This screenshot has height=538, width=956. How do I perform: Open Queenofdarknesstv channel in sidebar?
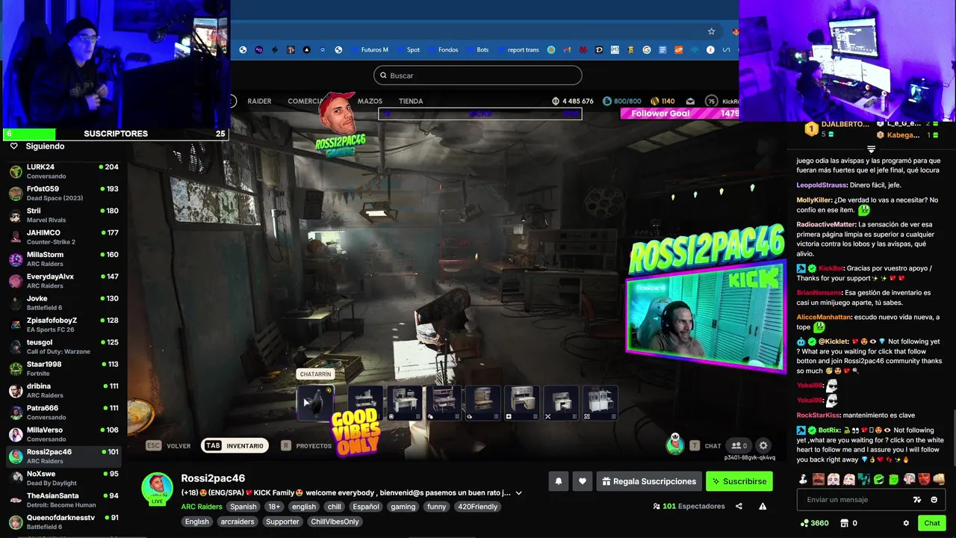63,522
